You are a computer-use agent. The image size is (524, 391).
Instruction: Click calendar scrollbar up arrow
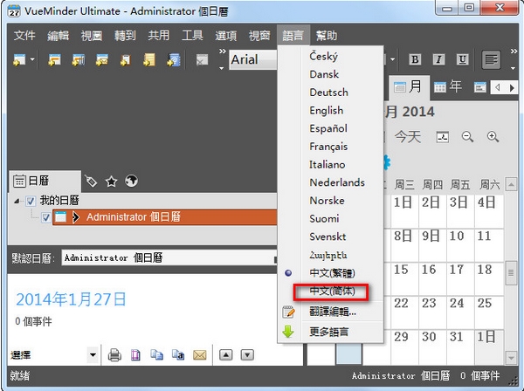tap(511, 184)
